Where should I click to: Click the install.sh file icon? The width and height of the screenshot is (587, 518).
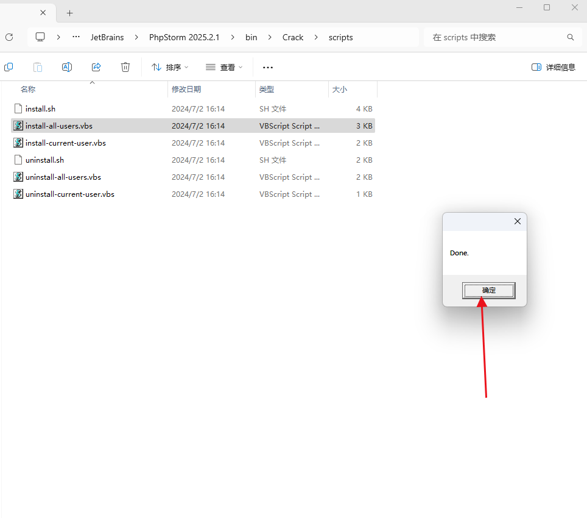click(18, 108)
